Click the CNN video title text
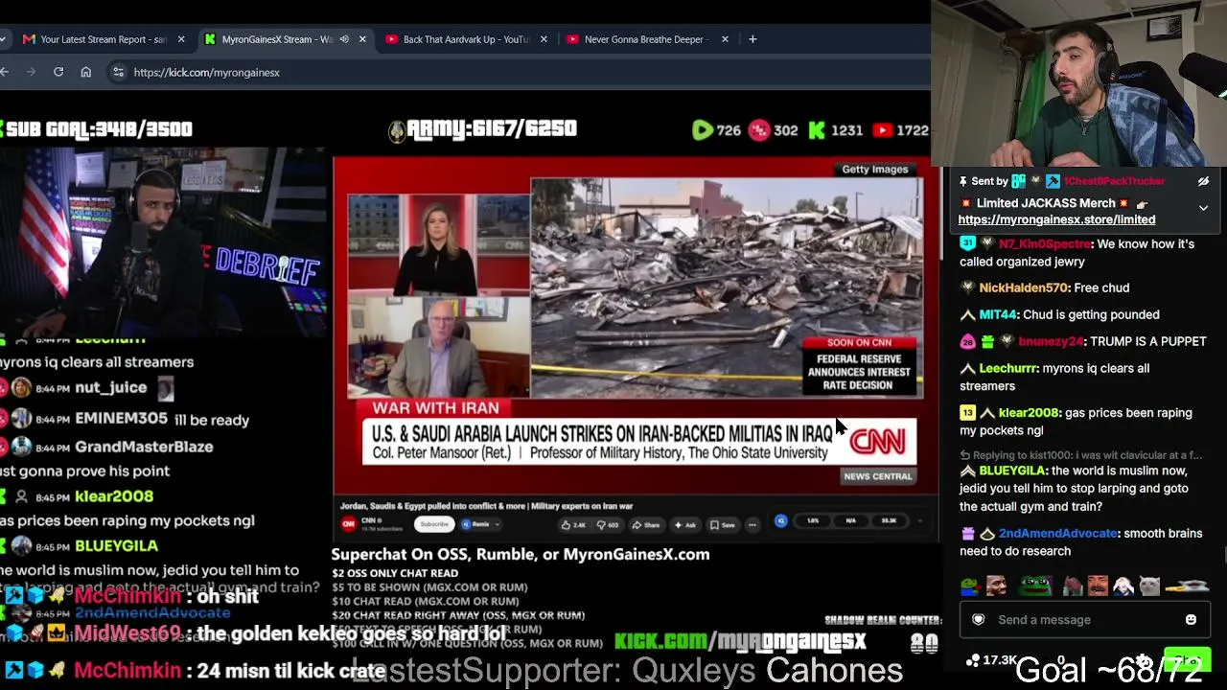The image size is (1227, 690). 486,506
